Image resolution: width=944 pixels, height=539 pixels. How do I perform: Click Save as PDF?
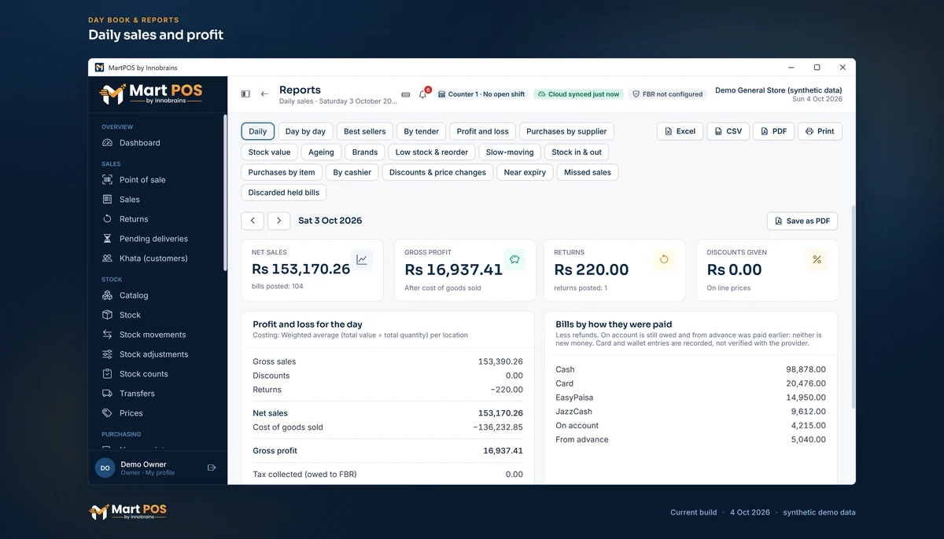[x=802, y=221]
